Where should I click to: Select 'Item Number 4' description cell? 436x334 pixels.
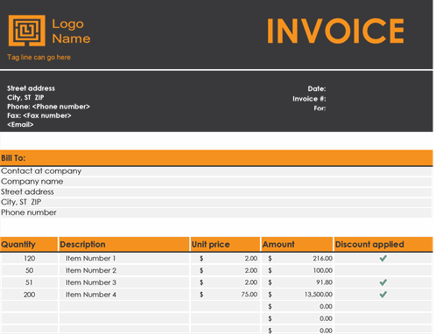click(124, 295)
